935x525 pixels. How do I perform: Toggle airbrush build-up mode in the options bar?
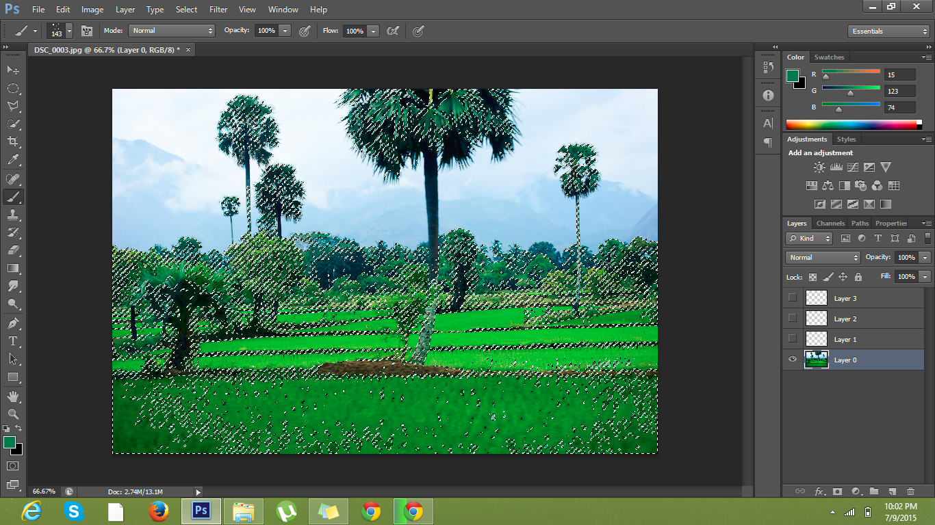[393, 31]
